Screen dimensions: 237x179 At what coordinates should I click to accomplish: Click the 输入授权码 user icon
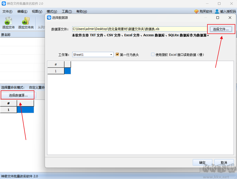(217, 11)
